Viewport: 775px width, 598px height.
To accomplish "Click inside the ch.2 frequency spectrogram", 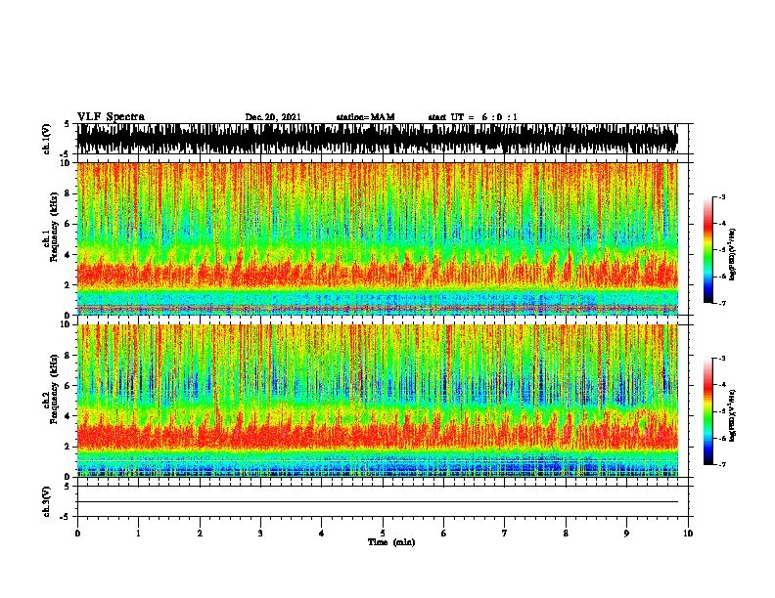I will click(x=378, y=401).
